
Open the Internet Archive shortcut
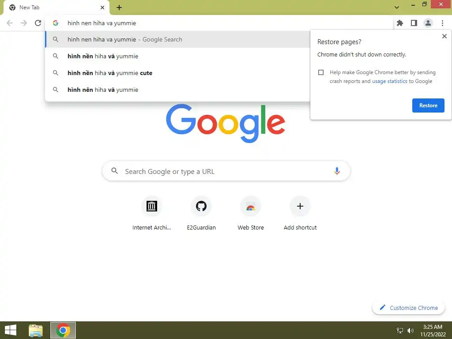coord(152,213)
